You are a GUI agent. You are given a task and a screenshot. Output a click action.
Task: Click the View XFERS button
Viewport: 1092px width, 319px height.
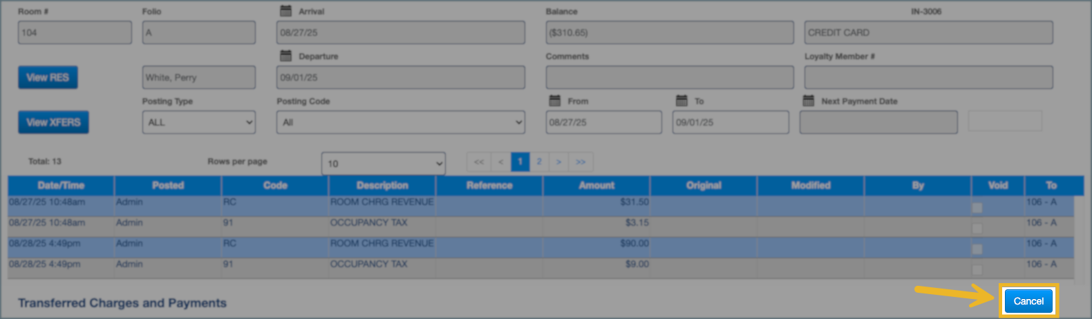click(53, 122)
